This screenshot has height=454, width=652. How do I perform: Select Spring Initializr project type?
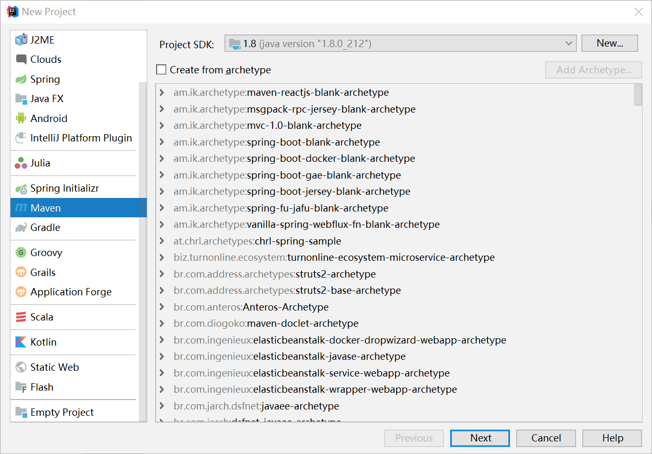64,189
